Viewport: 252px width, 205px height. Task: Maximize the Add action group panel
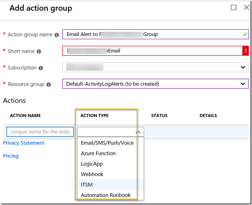[x=234, y=8]
